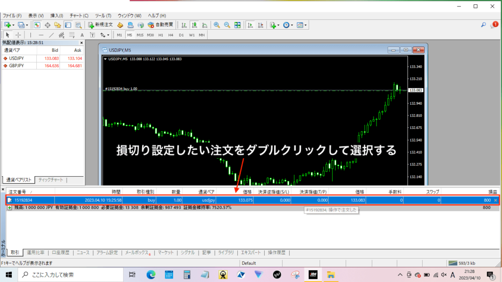Select the vertical line tool
Screen dimensions: 502x282
click(31, 35)
